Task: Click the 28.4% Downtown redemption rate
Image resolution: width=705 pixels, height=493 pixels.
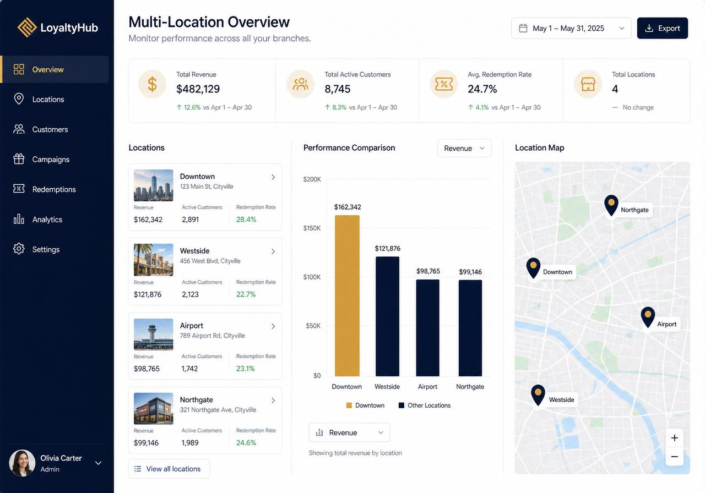Action: point(246,219)
